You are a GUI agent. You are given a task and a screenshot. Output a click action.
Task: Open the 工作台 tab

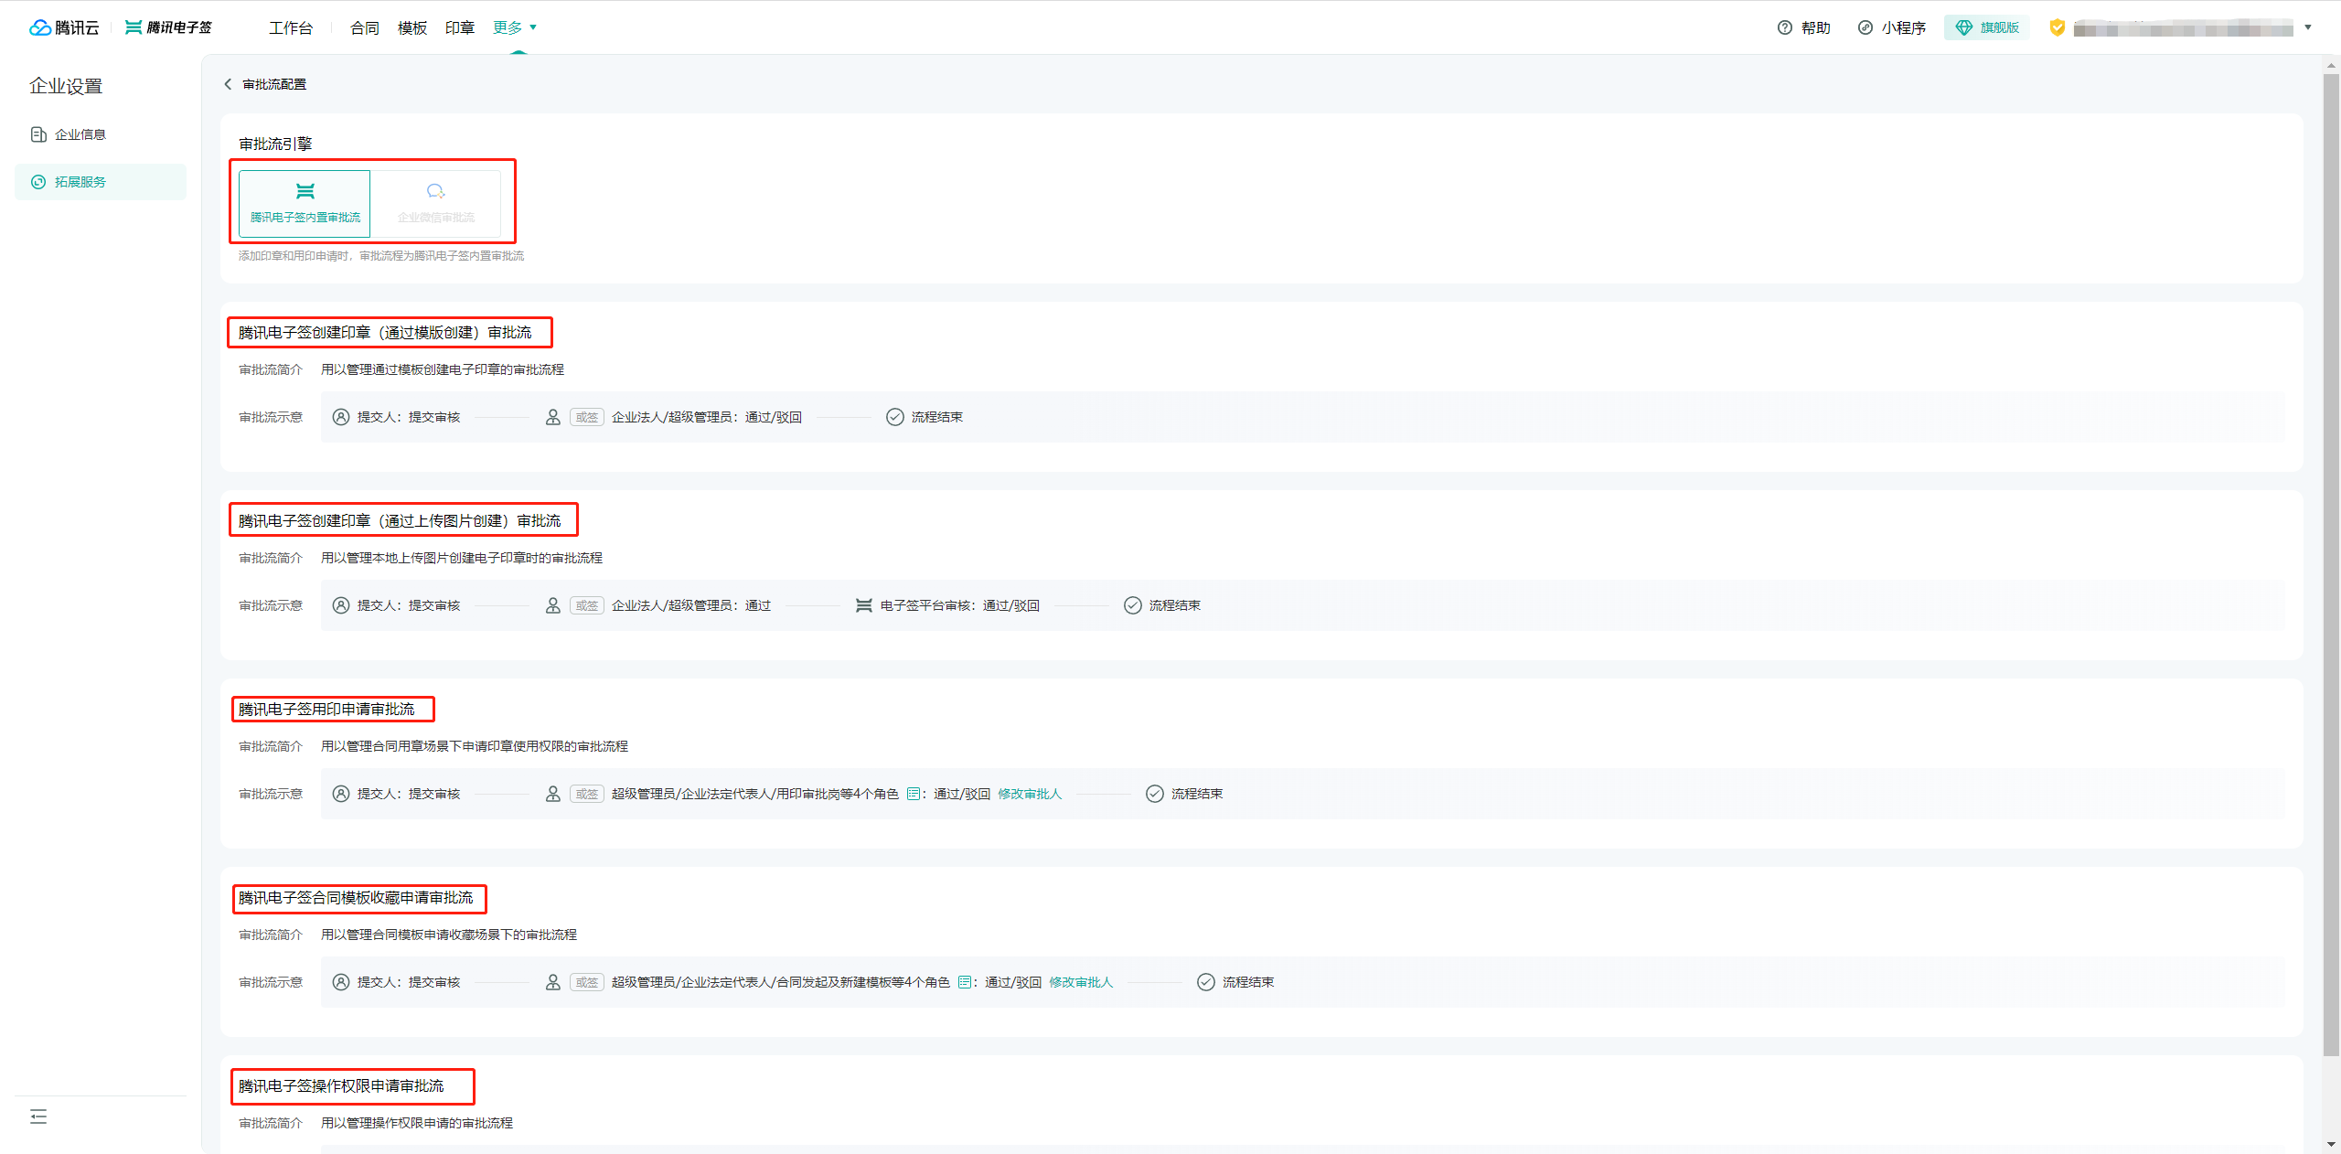click(x=291, y=28)
